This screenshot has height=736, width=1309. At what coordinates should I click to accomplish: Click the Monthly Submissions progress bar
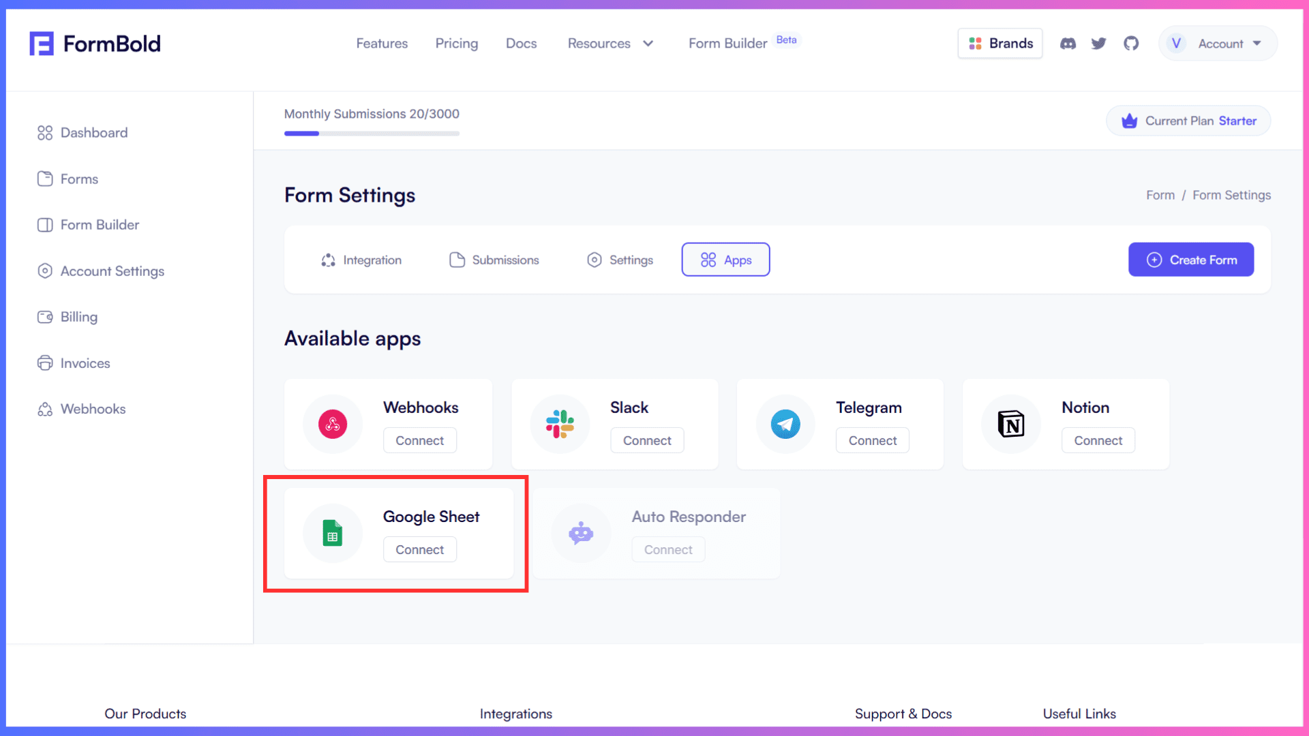click(x=372, y=134)
